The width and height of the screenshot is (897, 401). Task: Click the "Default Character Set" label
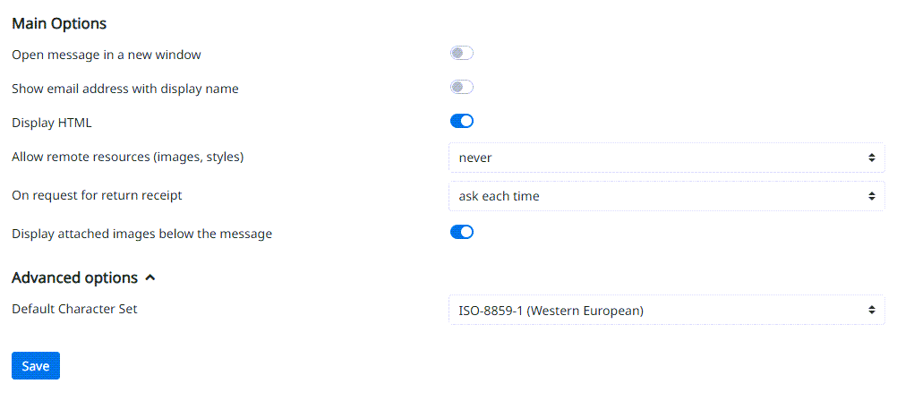[x=74, y=310]
